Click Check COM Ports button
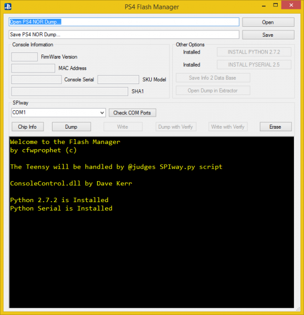 132,113
